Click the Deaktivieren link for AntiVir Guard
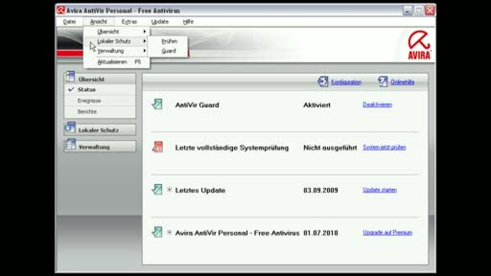 tap(377, 105)
